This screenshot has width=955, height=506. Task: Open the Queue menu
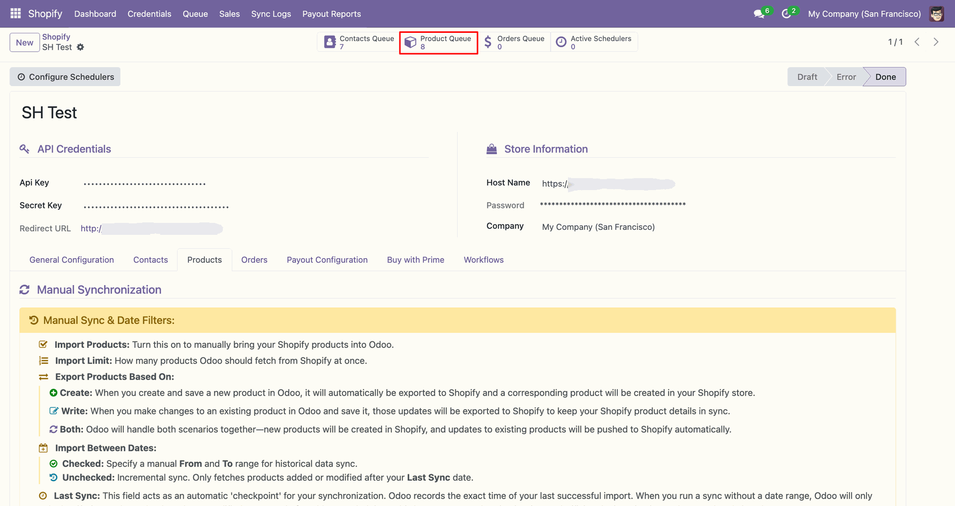195,14
